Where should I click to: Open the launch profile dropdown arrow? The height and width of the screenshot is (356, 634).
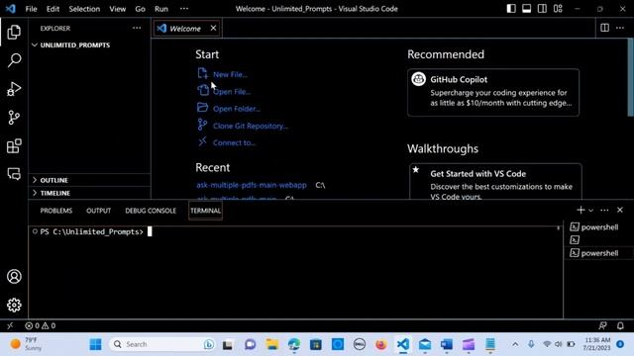pyautogui.click(x=590, y=211)
